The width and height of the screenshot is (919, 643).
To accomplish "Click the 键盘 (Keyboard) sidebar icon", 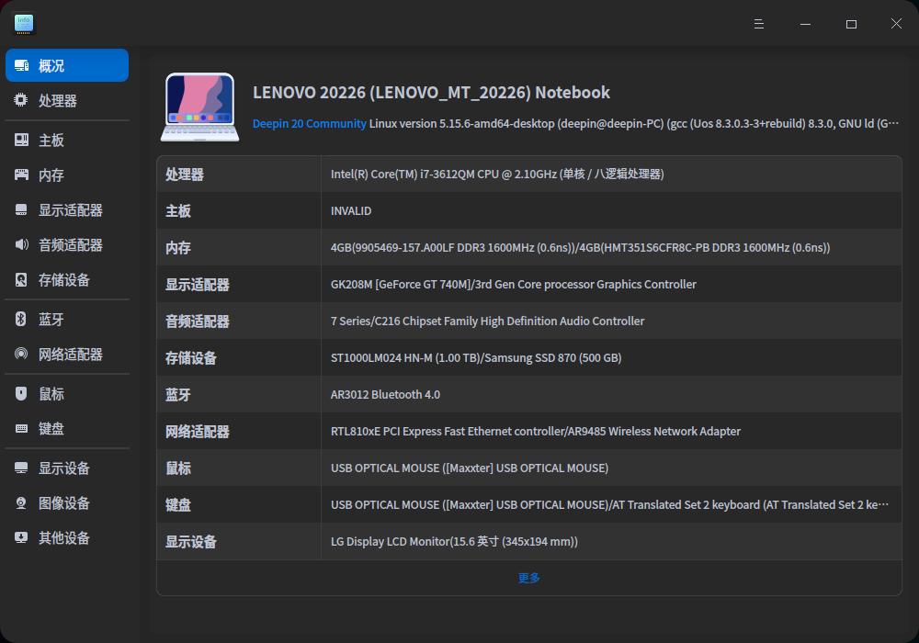I will (20, 428).
